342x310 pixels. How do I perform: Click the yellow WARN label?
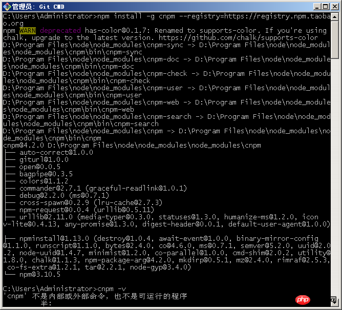tap(28, 31)
